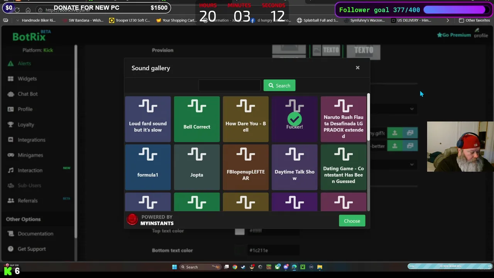The height and width of the screenshot is (278, 494).
Task: Click the Widgets grid icon
Action: (x=10, y=78)
